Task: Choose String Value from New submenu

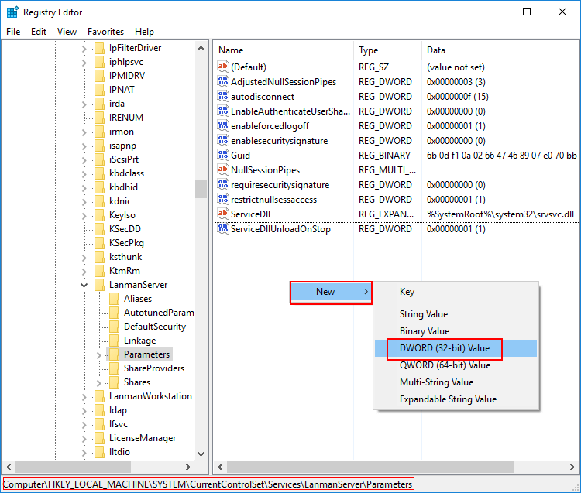Action: pyautogui.click(x=456, y=314)
